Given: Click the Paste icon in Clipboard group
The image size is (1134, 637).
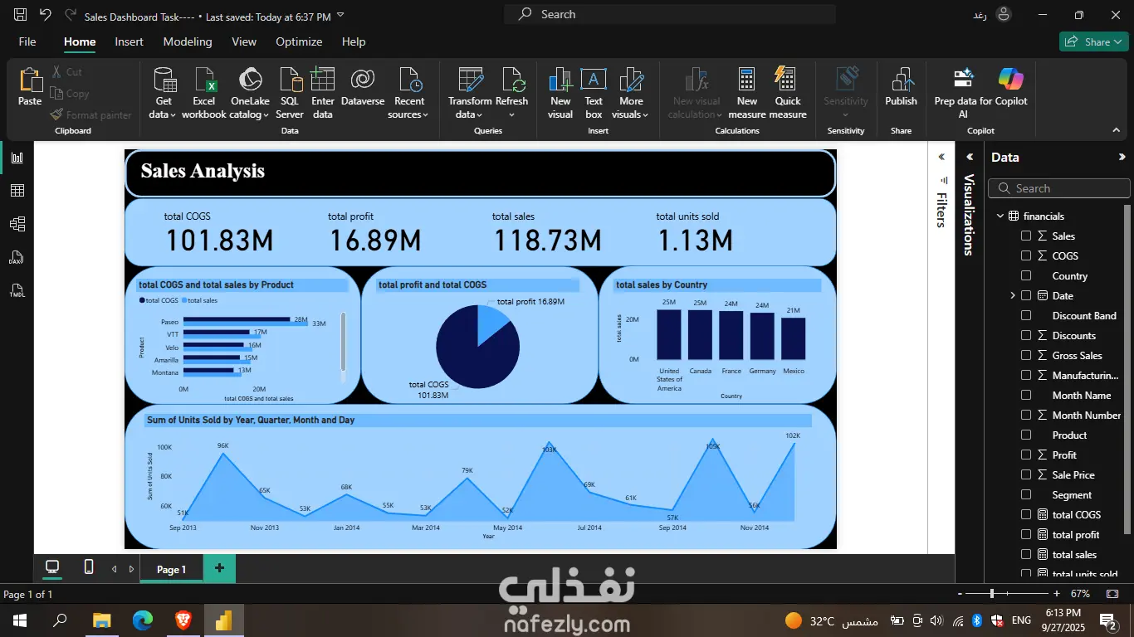Looking at the screenshot, I should point(30,80).
